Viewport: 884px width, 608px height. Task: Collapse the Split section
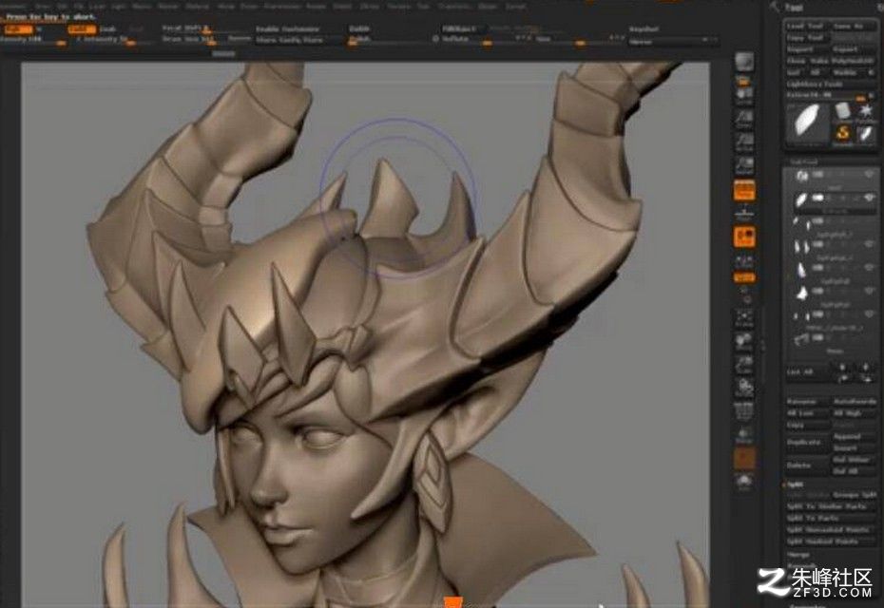pyautogui.click(x=796, y=484)
